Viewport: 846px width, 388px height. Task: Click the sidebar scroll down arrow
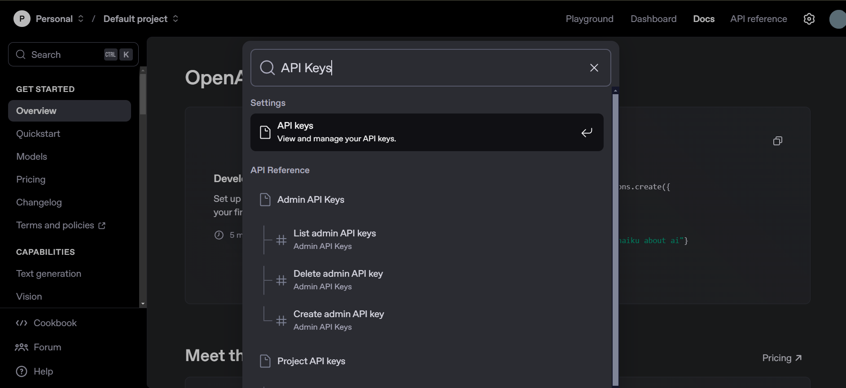point(143,304)
